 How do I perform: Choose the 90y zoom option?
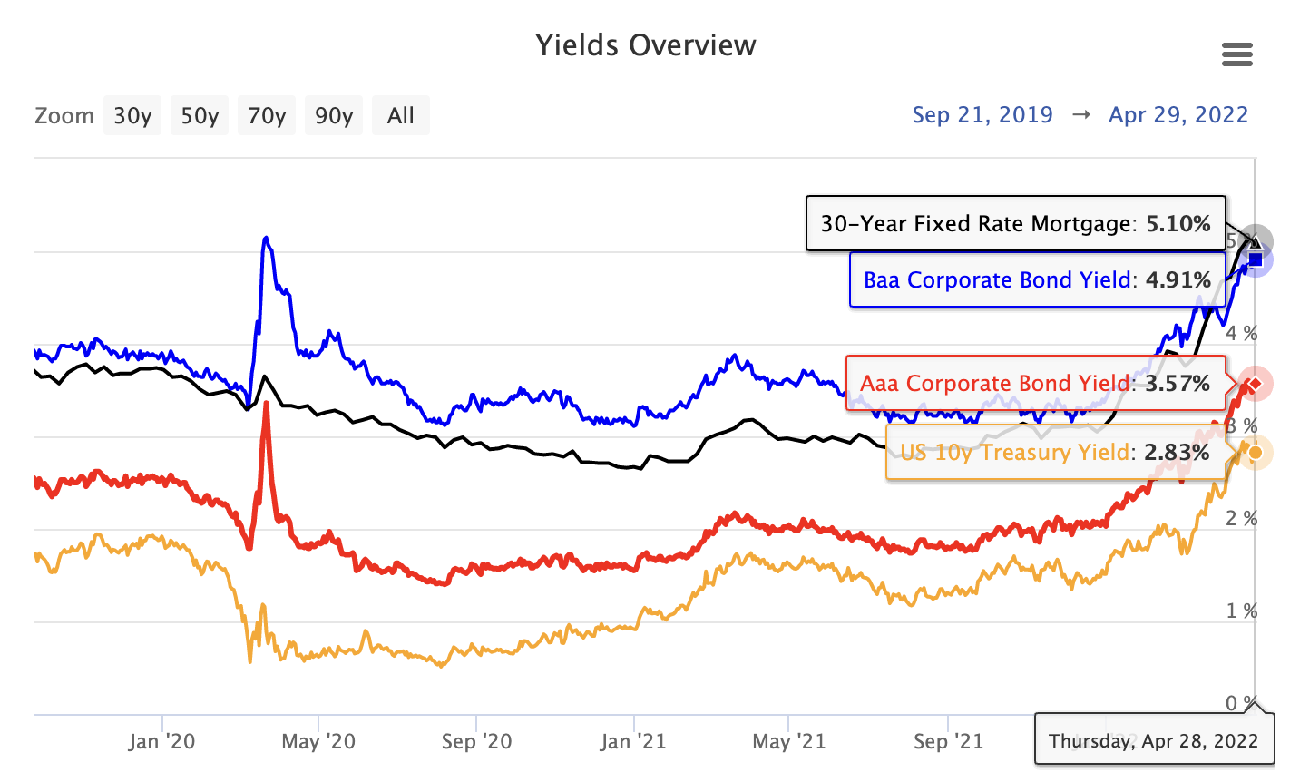click(x=334, y=116)
